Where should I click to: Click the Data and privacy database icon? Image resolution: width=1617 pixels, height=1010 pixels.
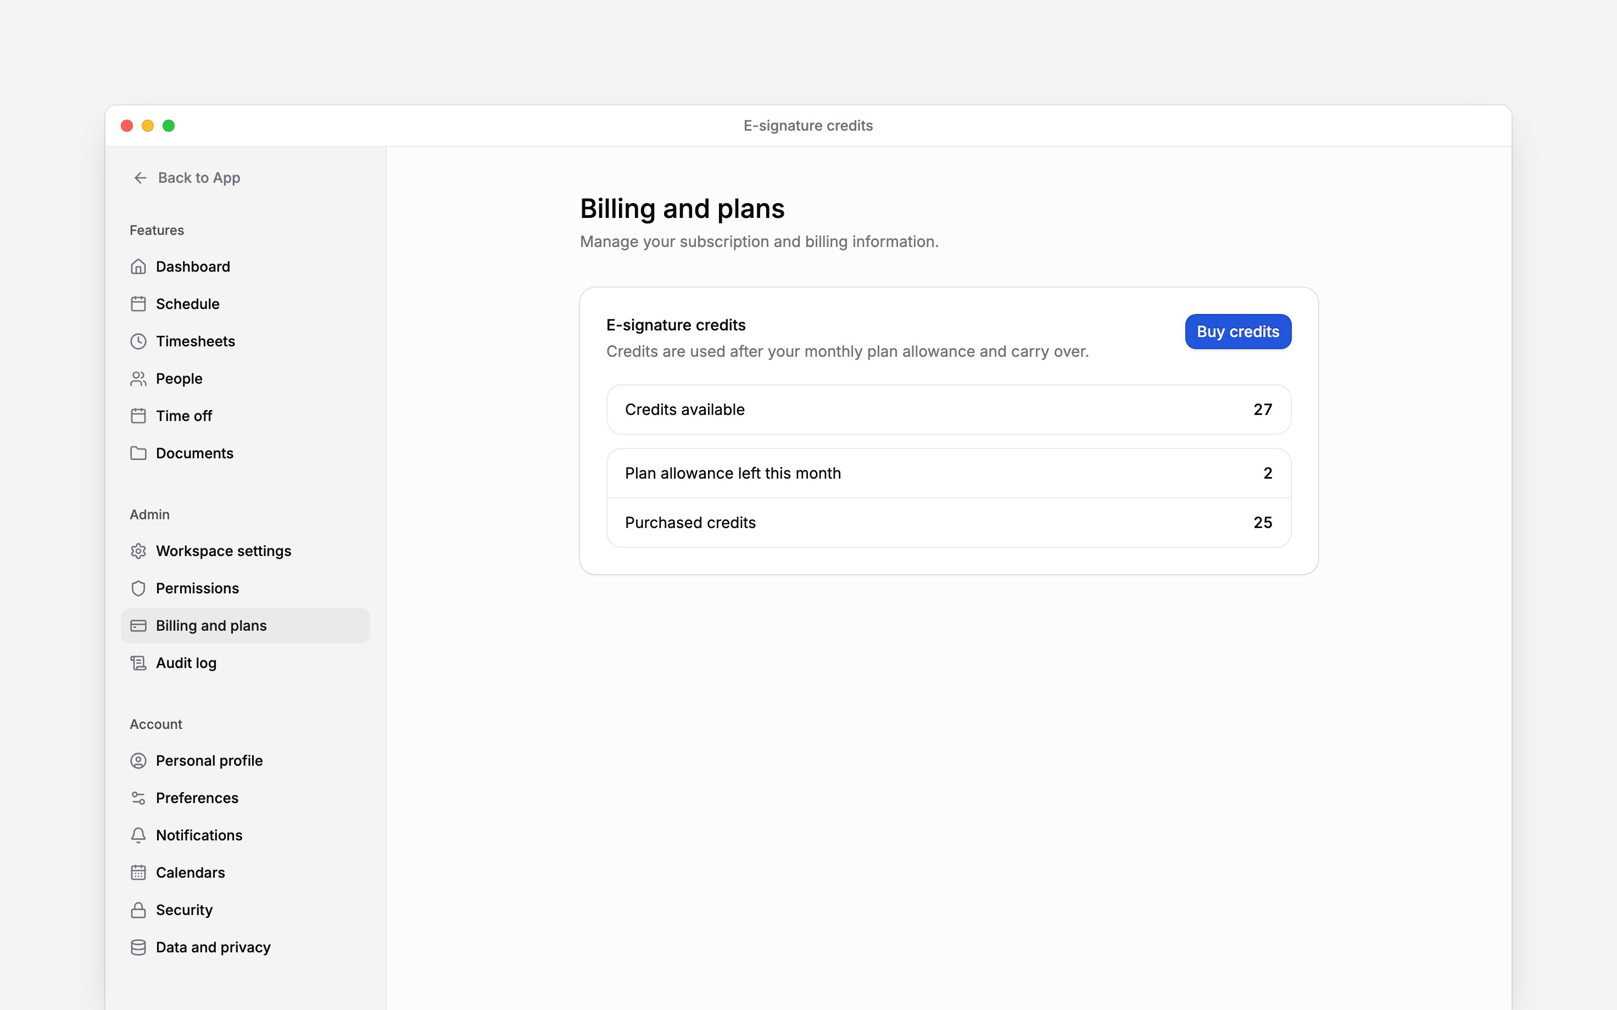coord(138,948)
